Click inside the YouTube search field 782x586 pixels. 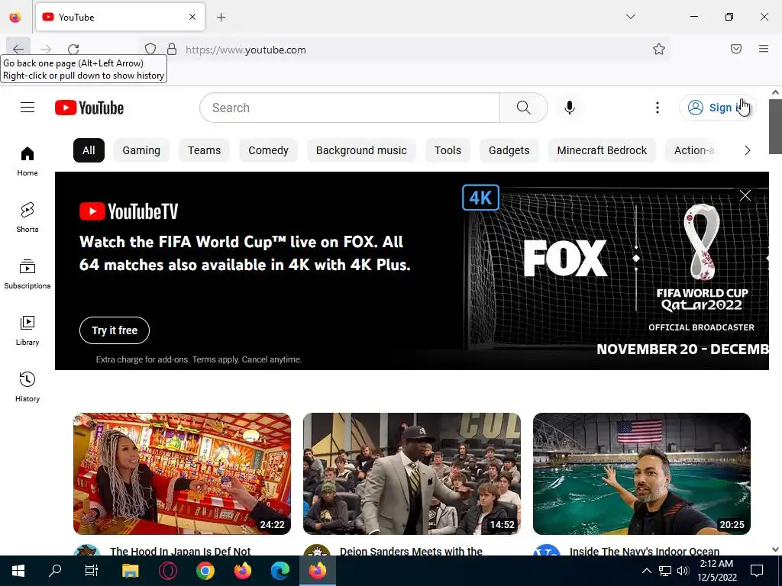pos(350,108)
